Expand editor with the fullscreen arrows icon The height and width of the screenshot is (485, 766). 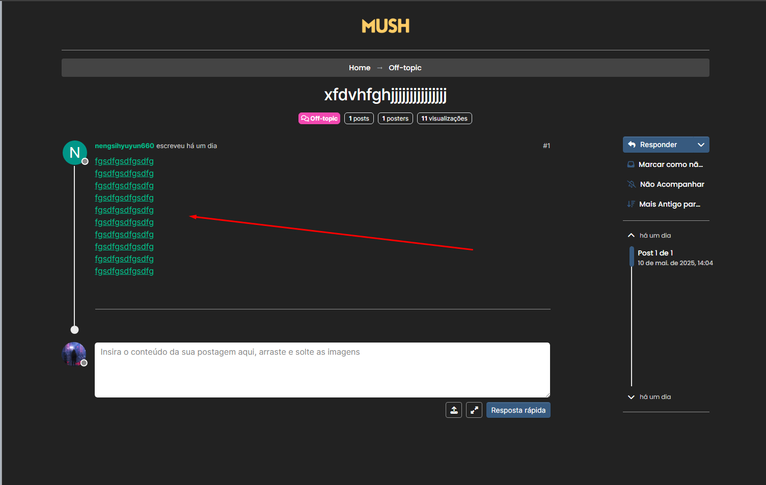[474, 410]
